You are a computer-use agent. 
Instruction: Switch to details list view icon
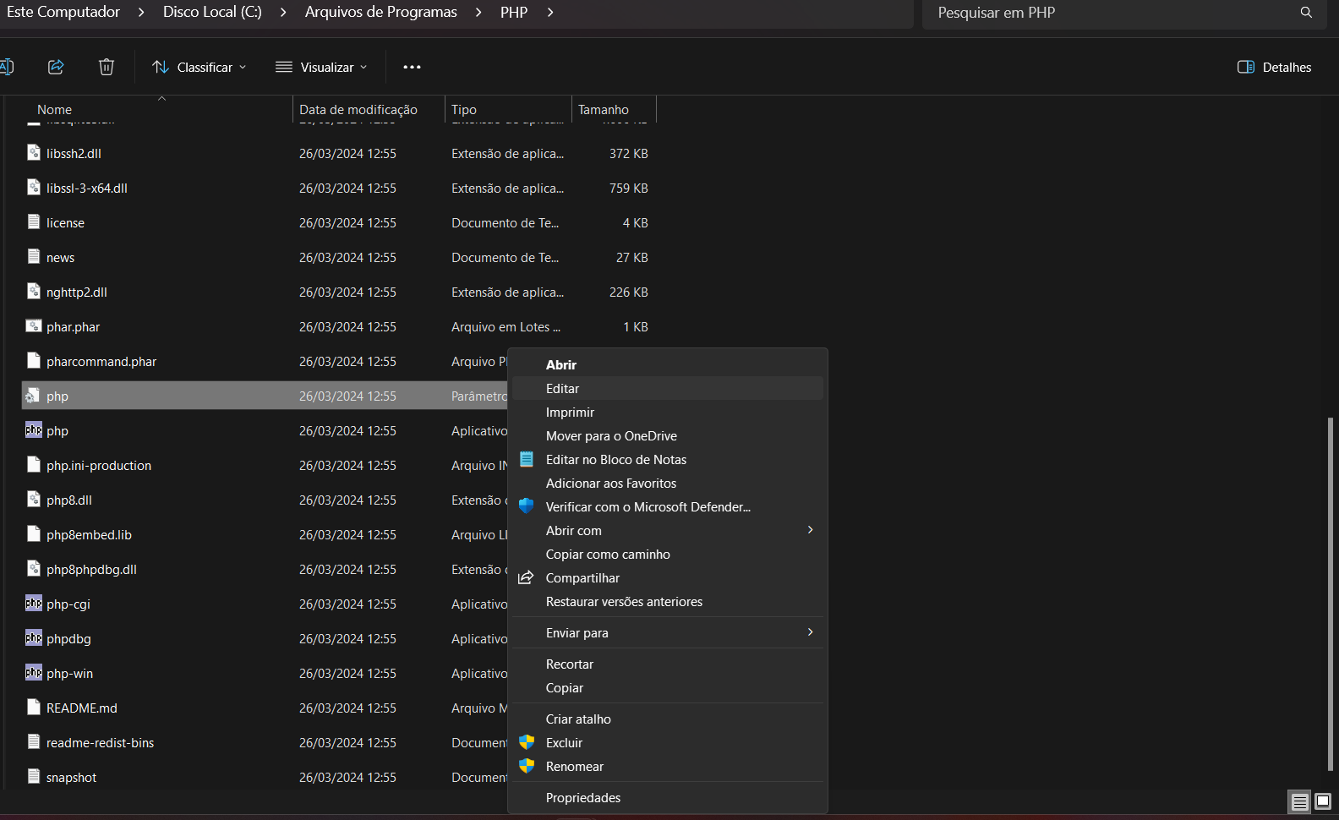pos(1300,801)
